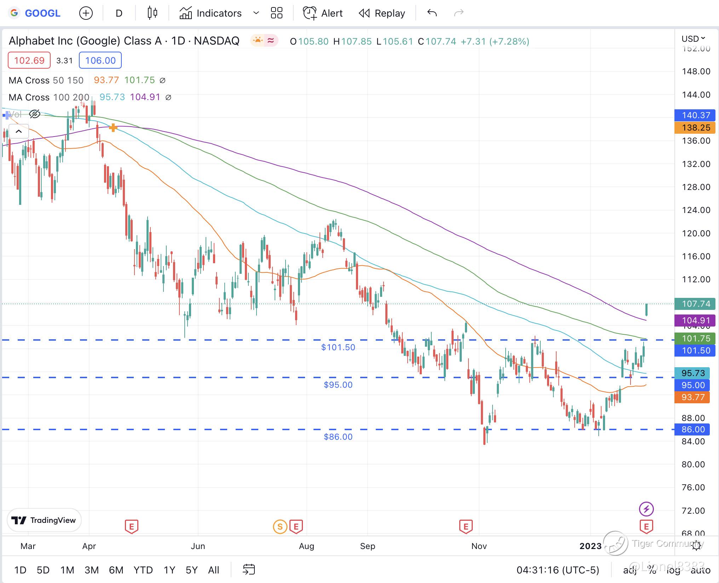Click the November earnings E marker
Image resolution: width=719 pixels, height=583 pixels.
(466, 527)
